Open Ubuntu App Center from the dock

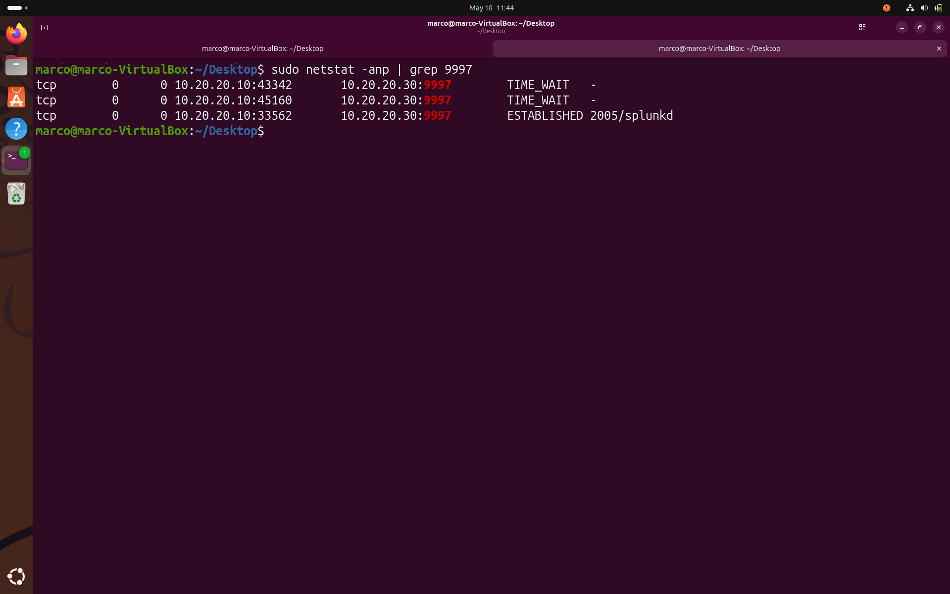tap(16, 97)
